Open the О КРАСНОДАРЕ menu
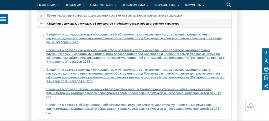 (48, 5)
